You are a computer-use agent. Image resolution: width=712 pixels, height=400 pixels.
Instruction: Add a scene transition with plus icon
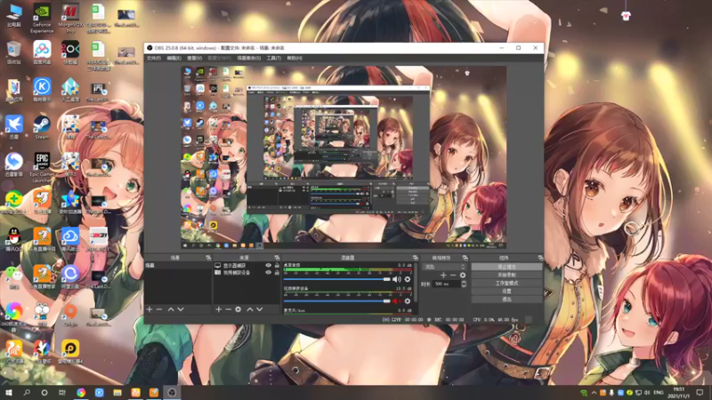click(443, 276)
